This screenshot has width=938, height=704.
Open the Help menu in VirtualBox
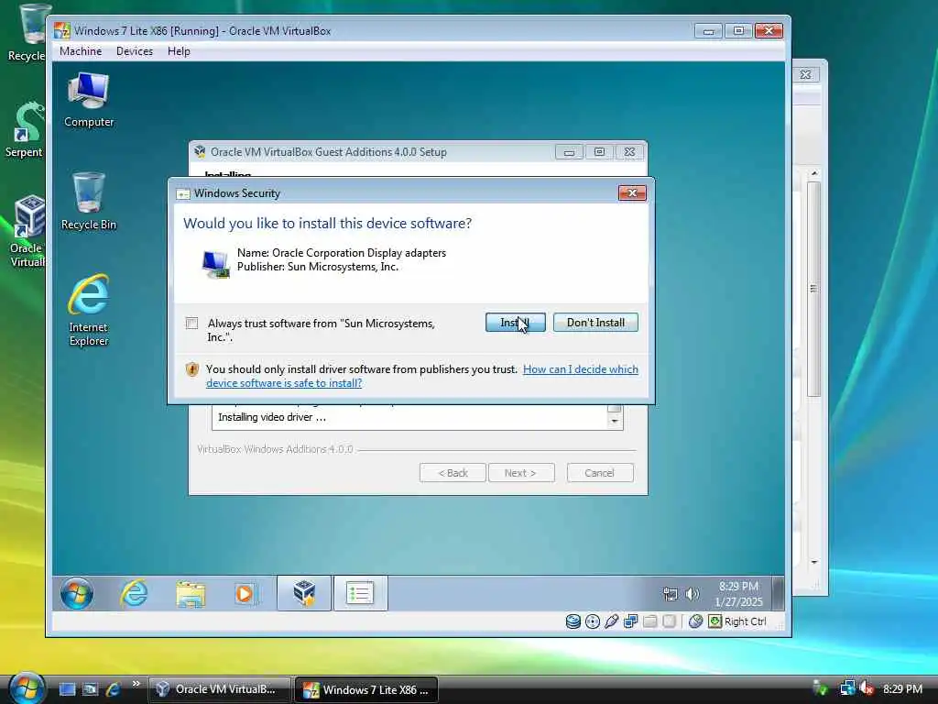click(x=179, y=51)
